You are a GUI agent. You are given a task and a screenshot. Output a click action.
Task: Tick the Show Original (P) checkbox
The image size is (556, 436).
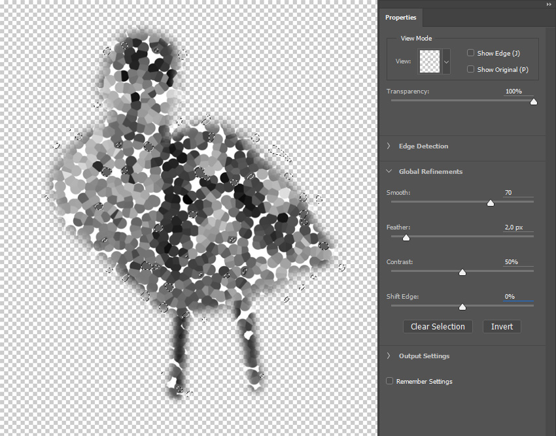471,69
